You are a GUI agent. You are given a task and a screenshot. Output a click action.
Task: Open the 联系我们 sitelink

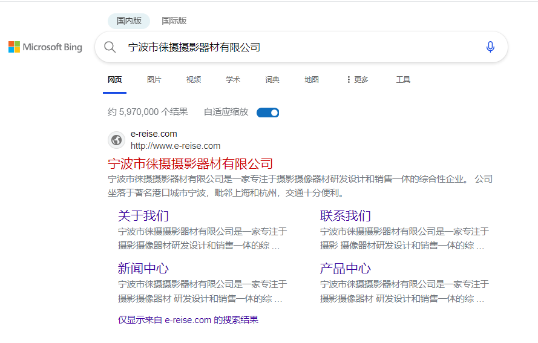(x=346, y=216)
